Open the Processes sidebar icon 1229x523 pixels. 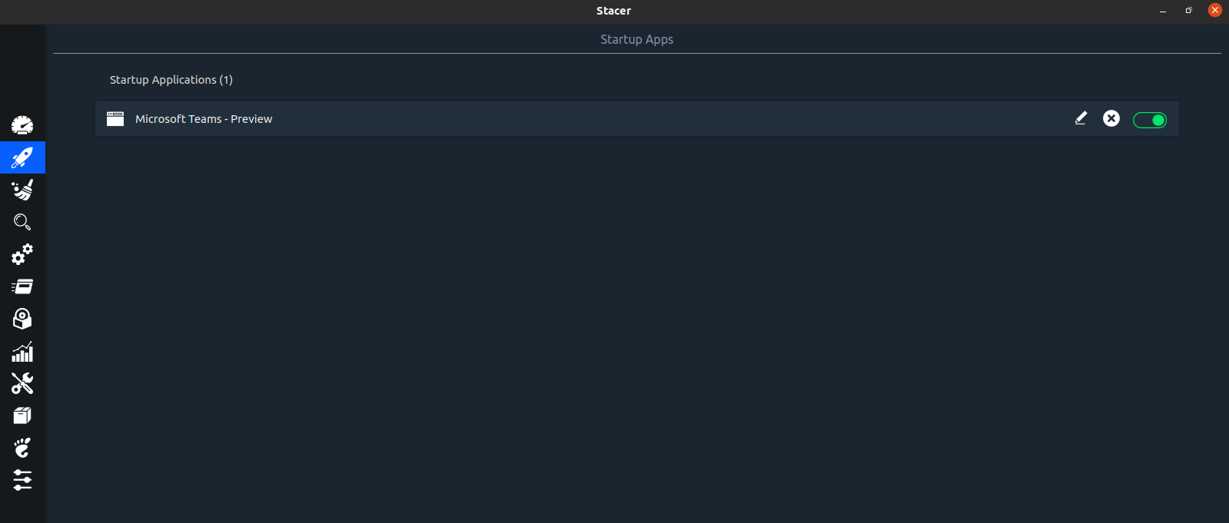click(22, 286)
